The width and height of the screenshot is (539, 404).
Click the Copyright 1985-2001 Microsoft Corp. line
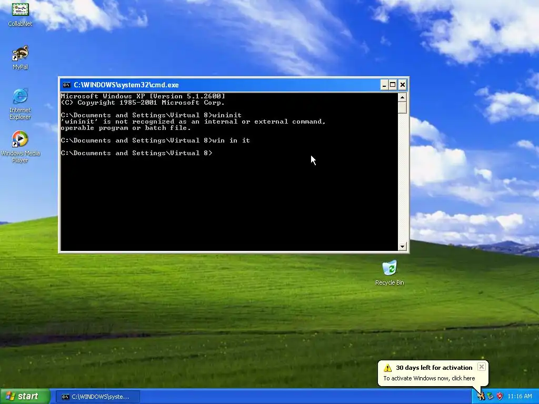click(143, 103)
